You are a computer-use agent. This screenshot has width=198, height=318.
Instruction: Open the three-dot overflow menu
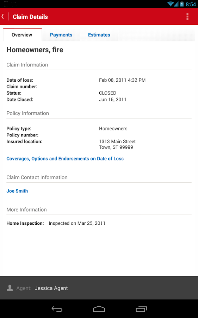click(x=187, y=17)
